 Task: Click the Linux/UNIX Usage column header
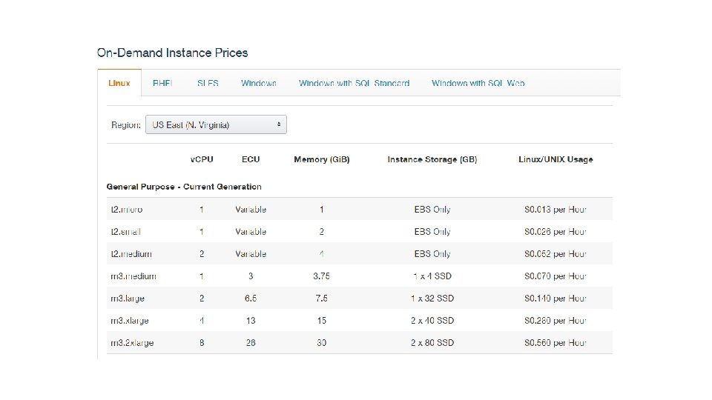pyautogui.click(x=556, y=159)
